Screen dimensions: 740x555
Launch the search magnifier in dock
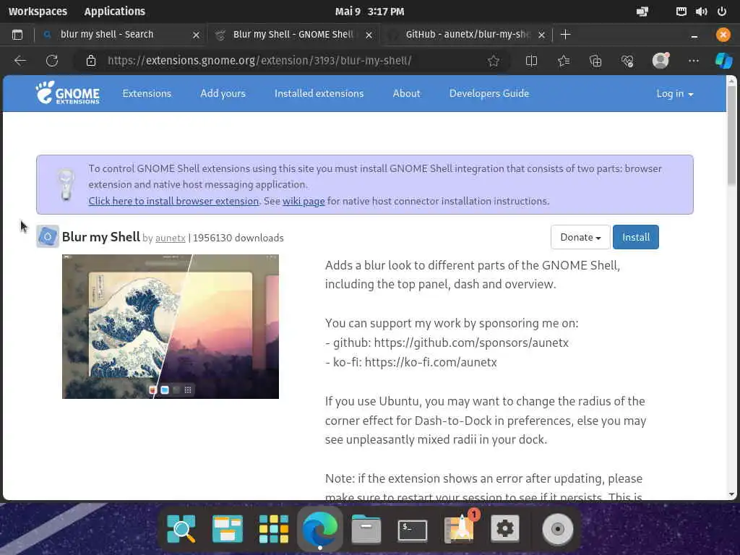click(x=181, y=528)
